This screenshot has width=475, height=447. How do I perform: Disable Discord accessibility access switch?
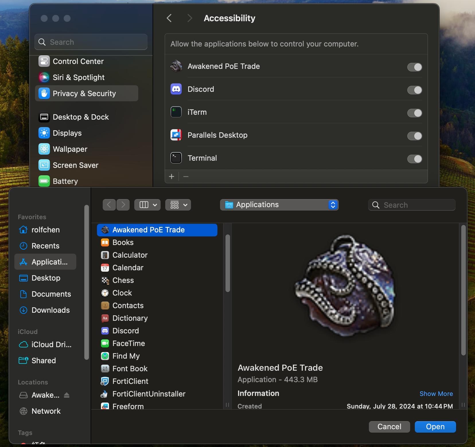click(414, 90)
